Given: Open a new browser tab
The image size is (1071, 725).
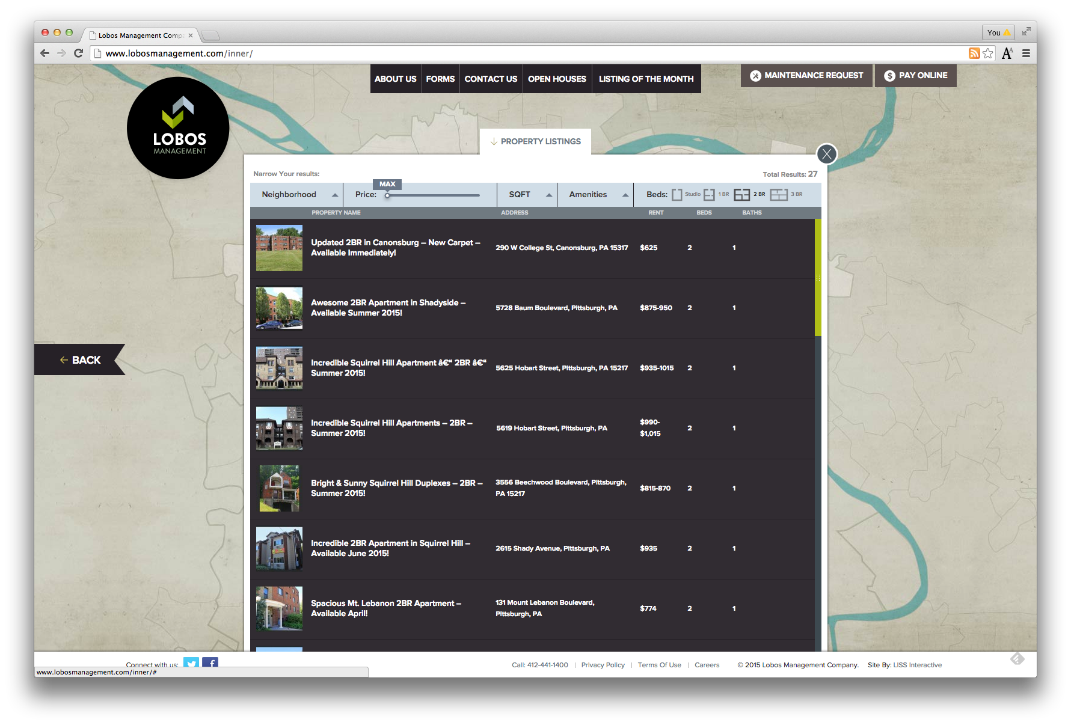Looking at the screenshot, I should coord(210,35).
